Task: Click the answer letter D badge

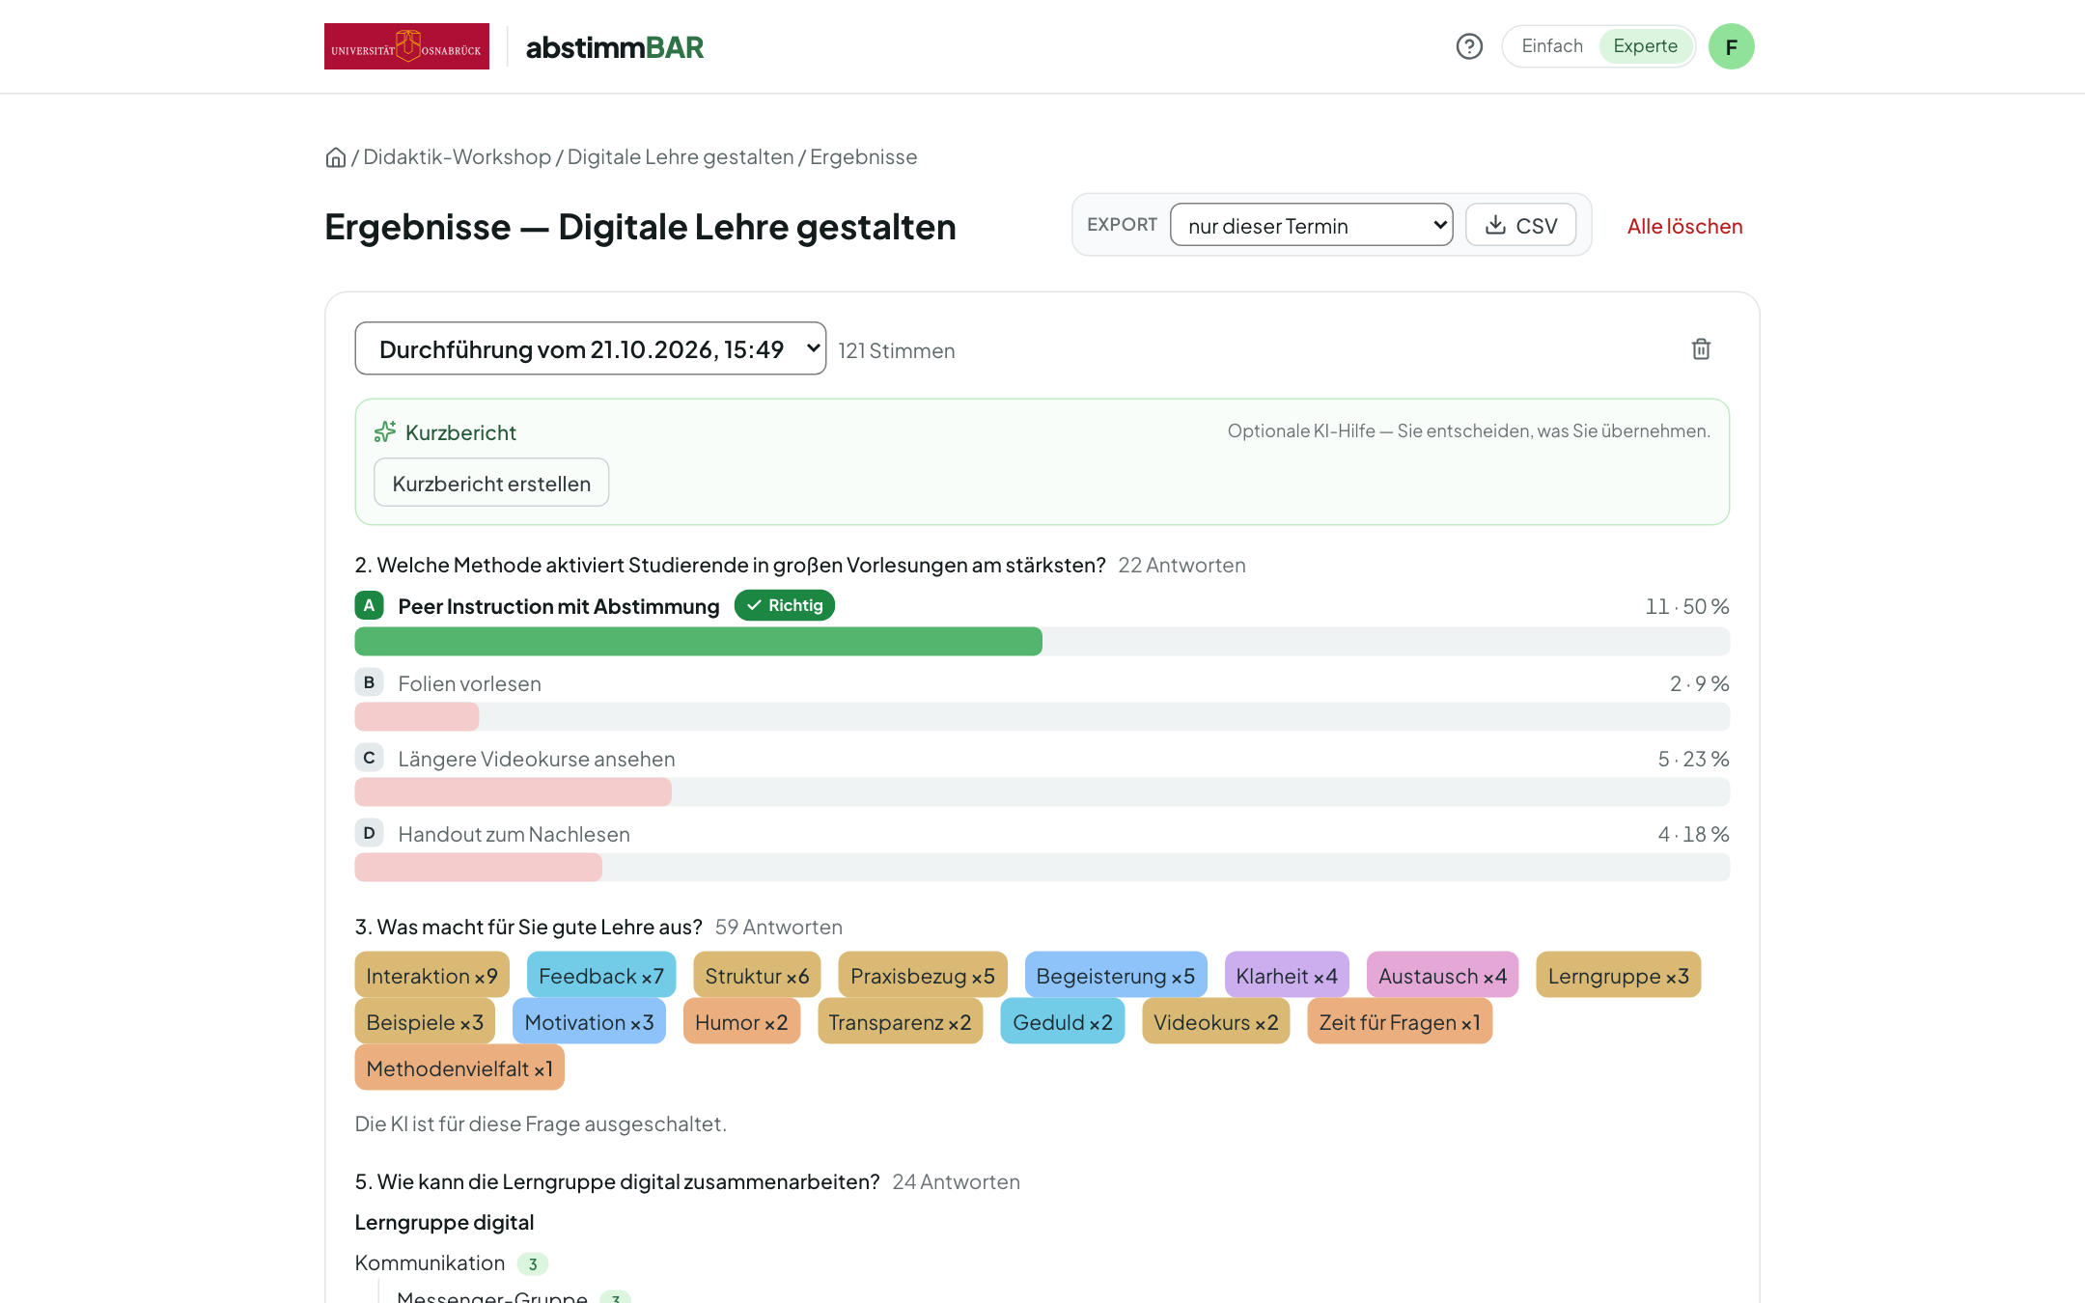Action: tap(369, 833)
